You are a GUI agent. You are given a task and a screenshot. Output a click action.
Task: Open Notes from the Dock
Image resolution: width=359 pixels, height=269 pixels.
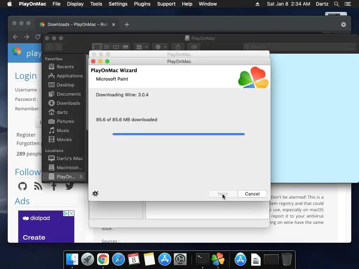click(x=149, y=260)
